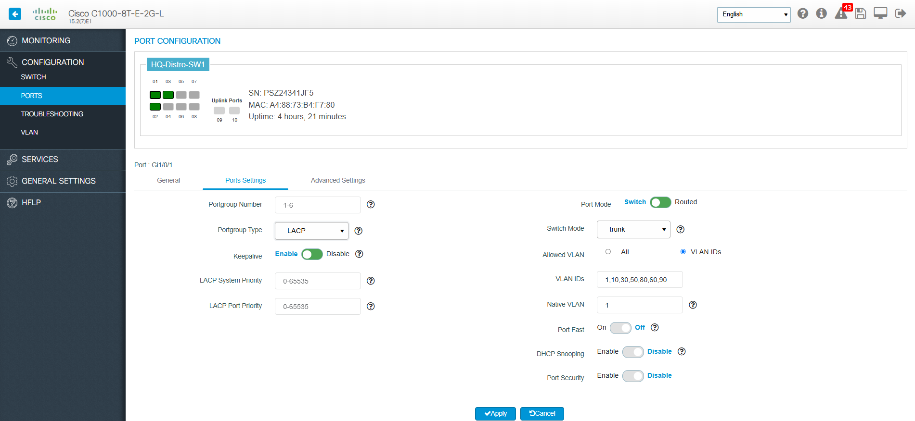Open the Portgroup Type LACP dropdown
This screenshot has height=421, width=915.
click(311, 231)
